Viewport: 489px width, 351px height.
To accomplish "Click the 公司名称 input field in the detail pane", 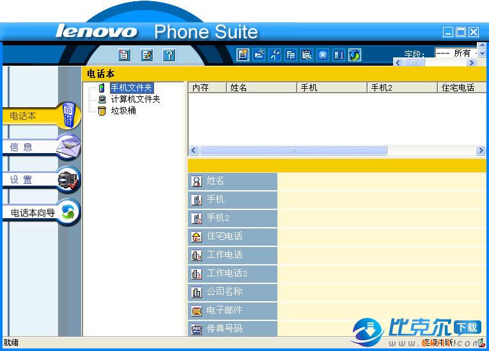I will [382, 292].
